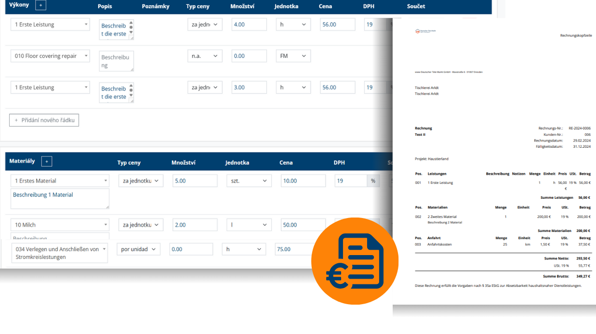This screenshot has width=596, height=334.
Task: Click 'Projekt: Haustierland' on the invoice
Action: coord(432,158)
